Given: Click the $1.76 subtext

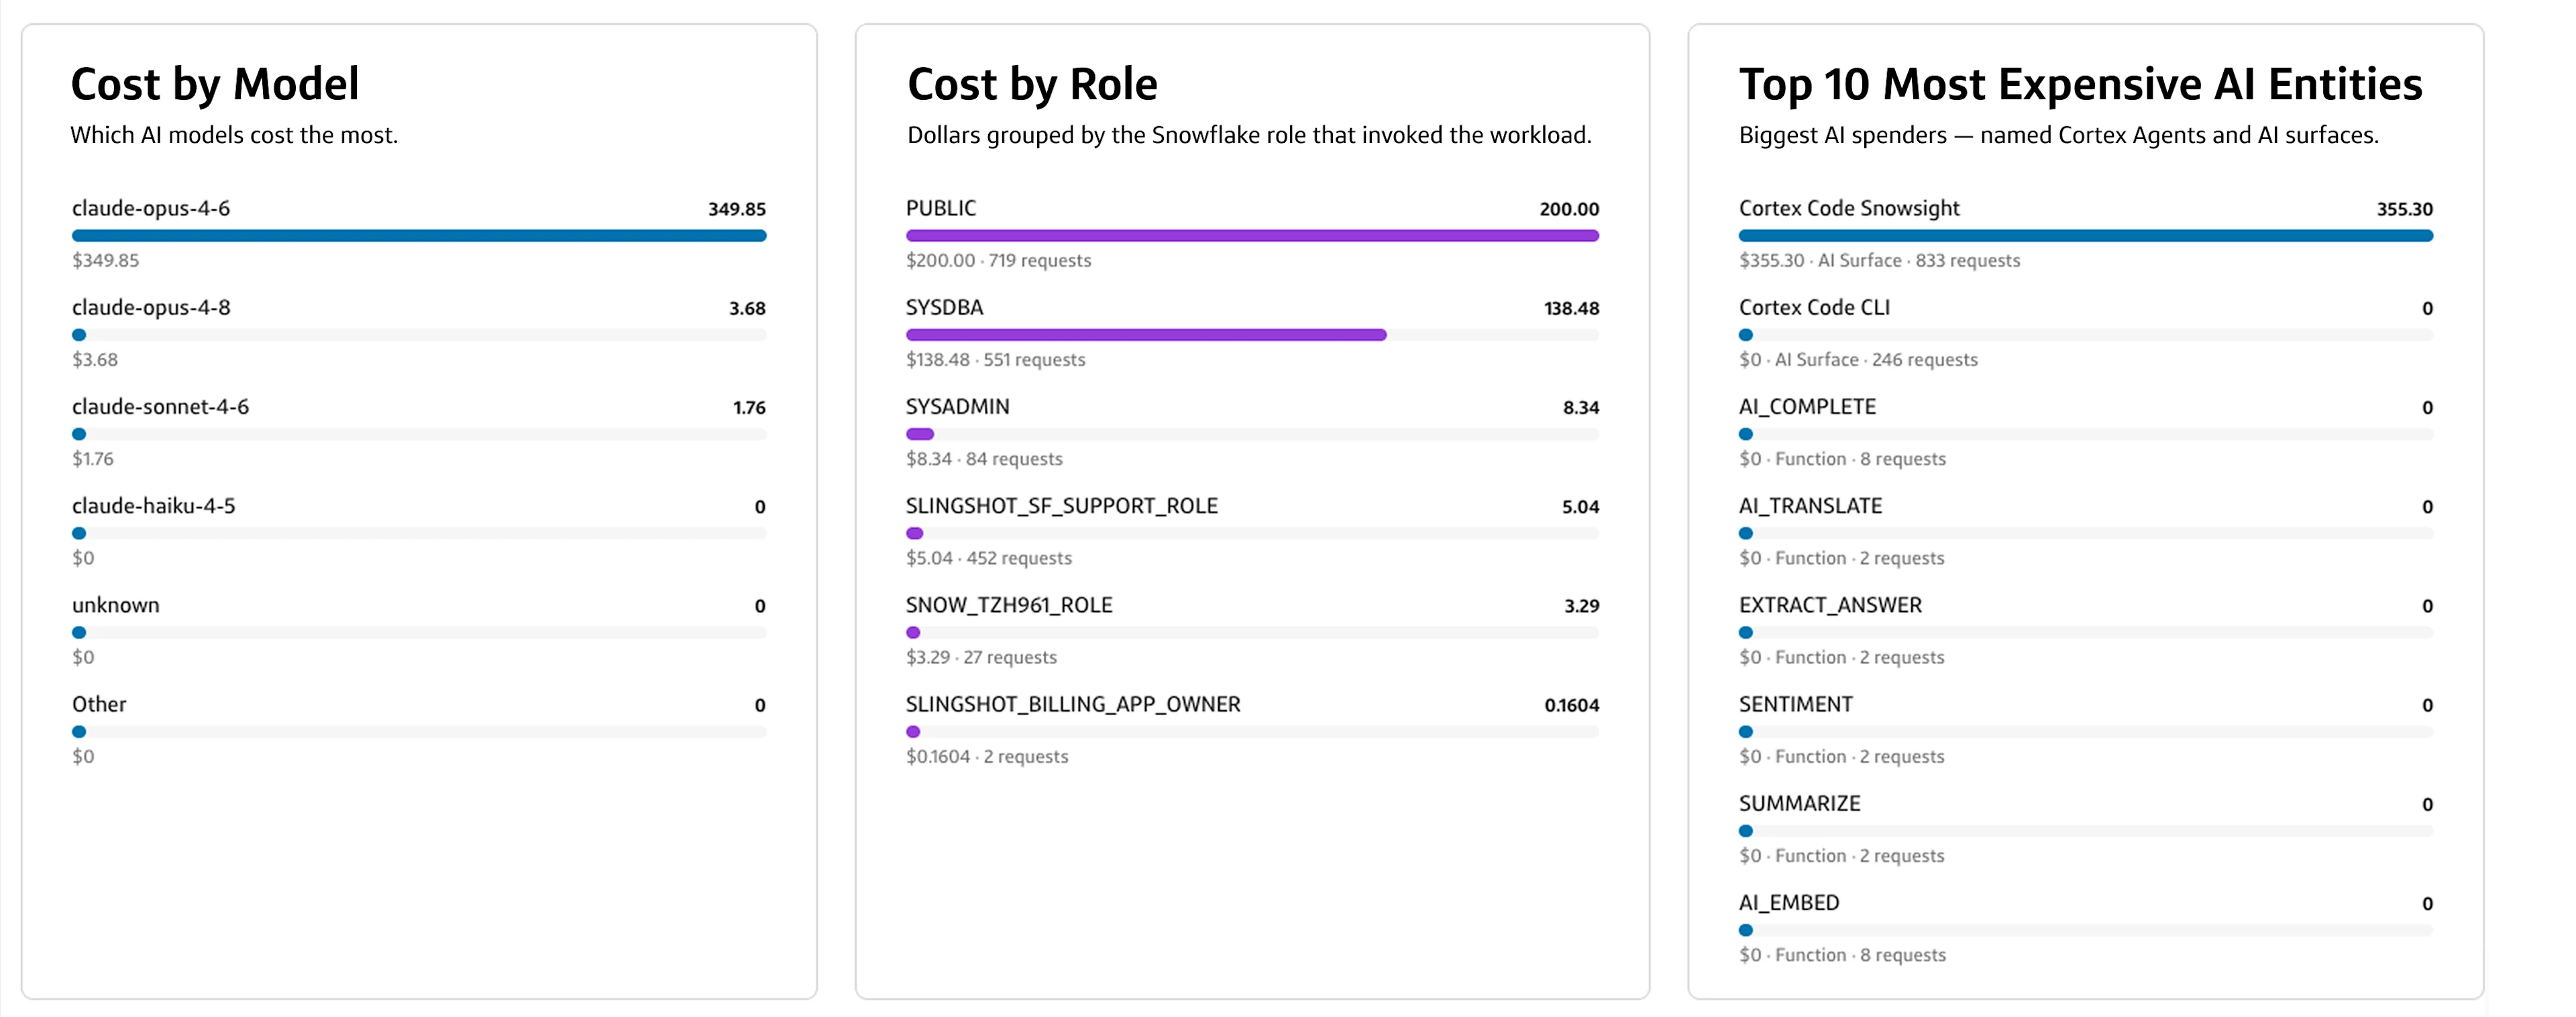Looking at the screenshot, I should (93, 458).
